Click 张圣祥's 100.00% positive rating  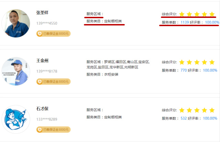click(212, 22)
